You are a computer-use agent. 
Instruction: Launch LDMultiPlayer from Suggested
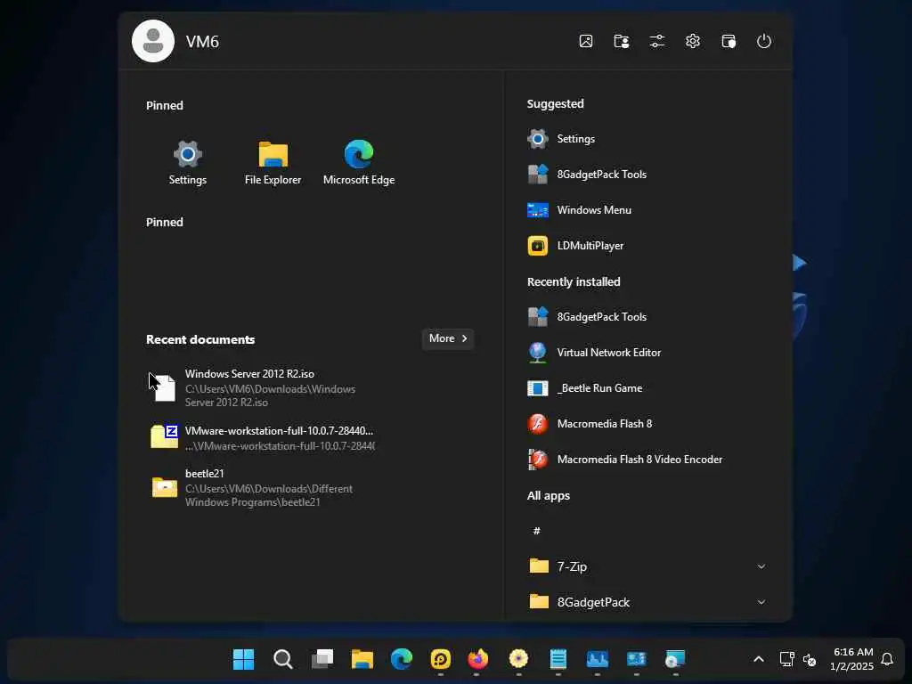(648, 246)
